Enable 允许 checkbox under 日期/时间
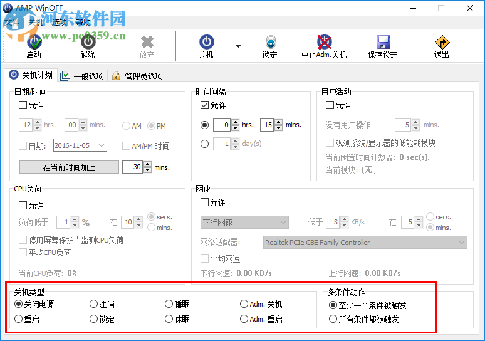The image size is (485, 341). click(23, 105)
